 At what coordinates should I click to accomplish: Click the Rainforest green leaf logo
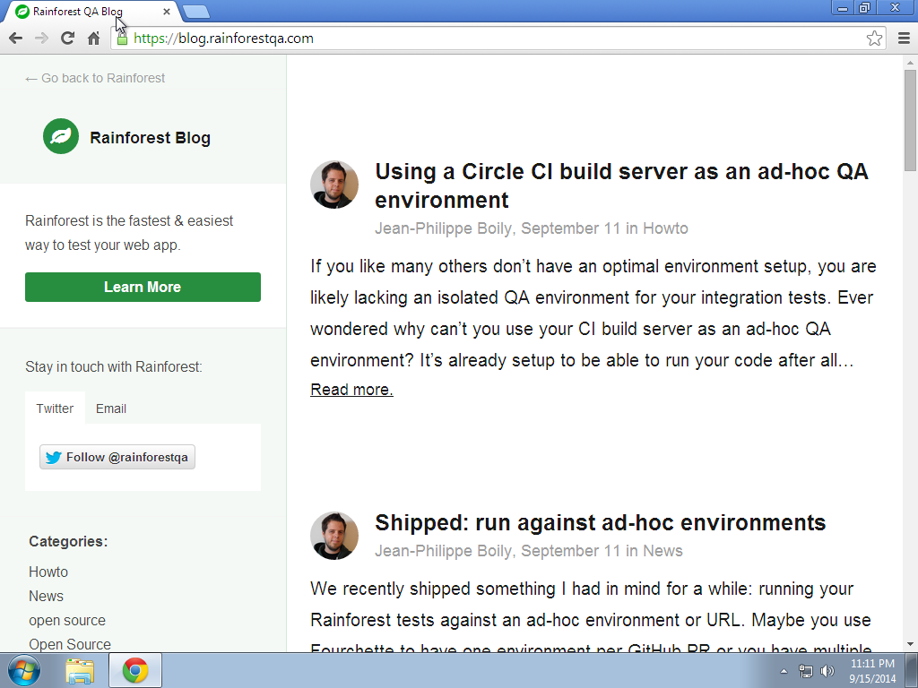(61, 136)
